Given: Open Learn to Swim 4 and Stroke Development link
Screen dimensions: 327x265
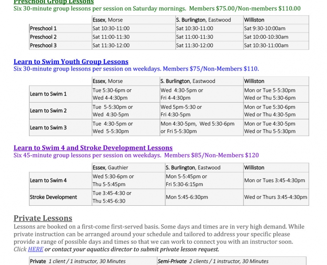Looking at the screenshot, I should tap(93, 148).
